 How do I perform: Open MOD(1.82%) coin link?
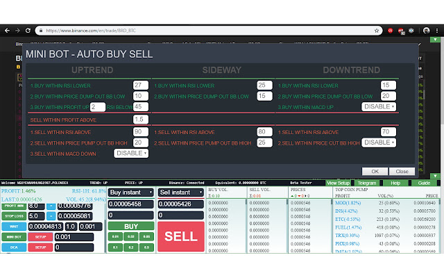[348, 203]
